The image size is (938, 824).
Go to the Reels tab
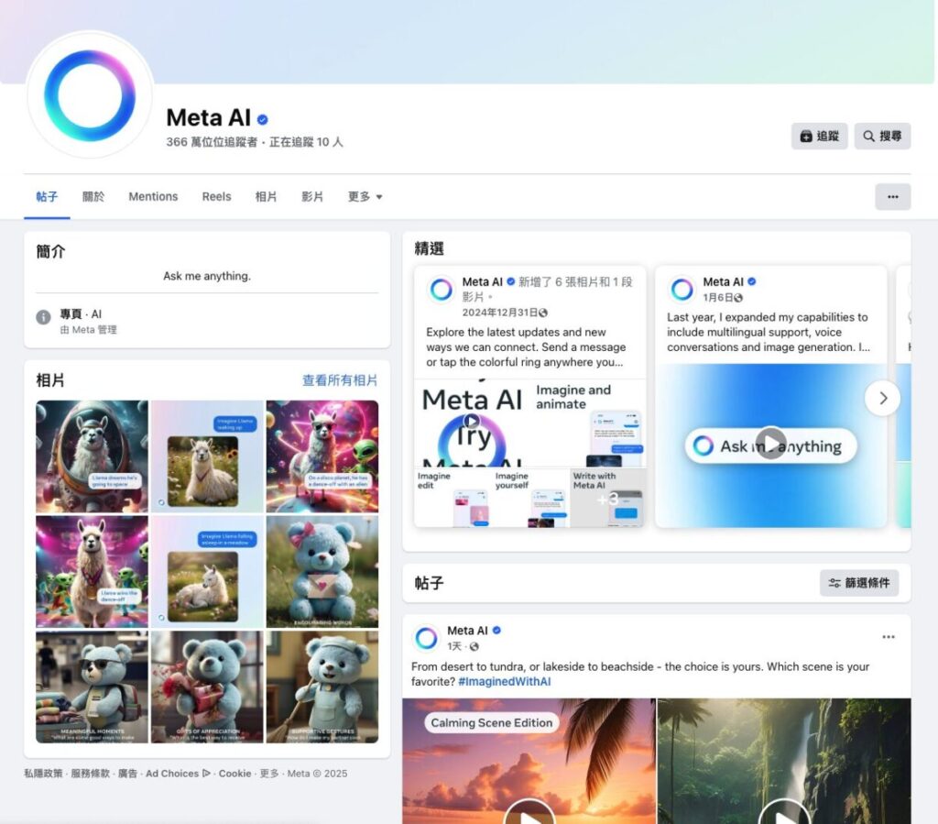pyautogui.click(x=216, y=197)
